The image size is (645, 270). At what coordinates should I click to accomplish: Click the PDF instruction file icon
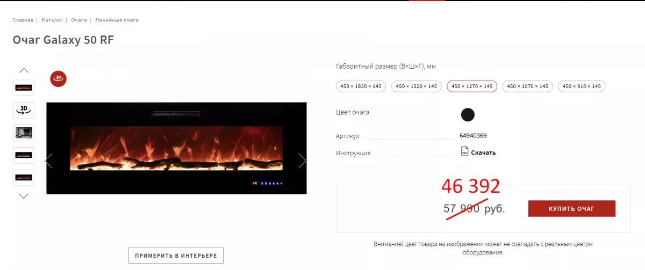[x=465, y=152]
